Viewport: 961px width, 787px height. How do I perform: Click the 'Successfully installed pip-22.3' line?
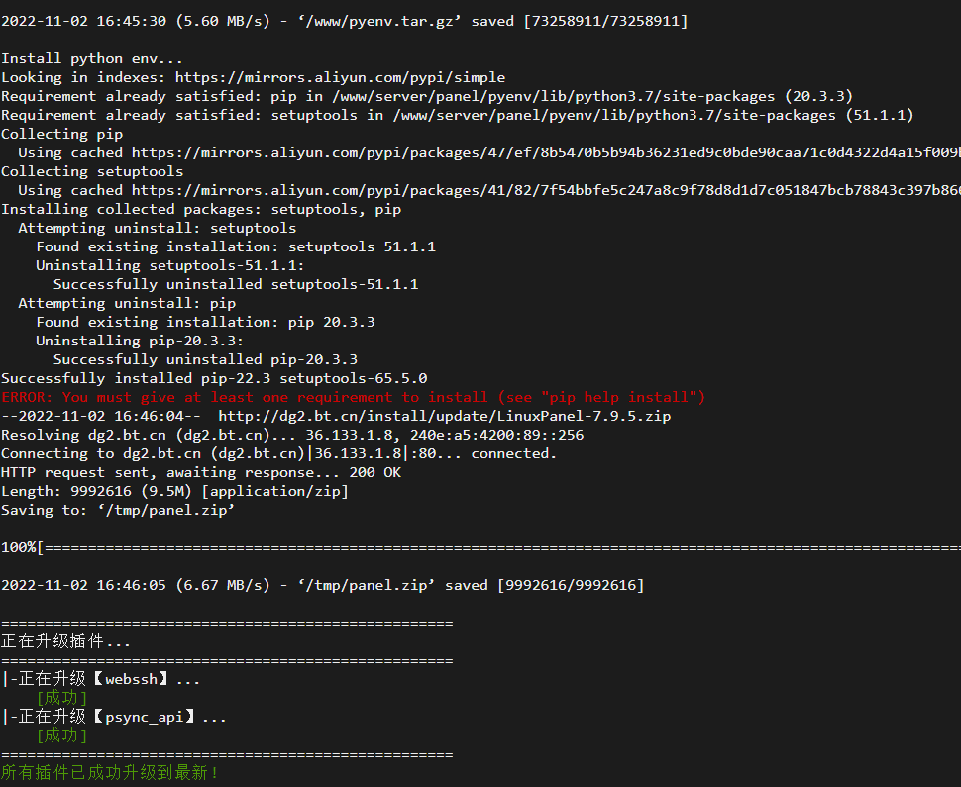pos(215,378)
